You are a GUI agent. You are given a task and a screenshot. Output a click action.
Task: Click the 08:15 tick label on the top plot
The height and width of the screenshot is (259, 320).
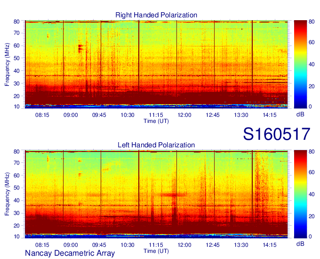click(42, 115)
